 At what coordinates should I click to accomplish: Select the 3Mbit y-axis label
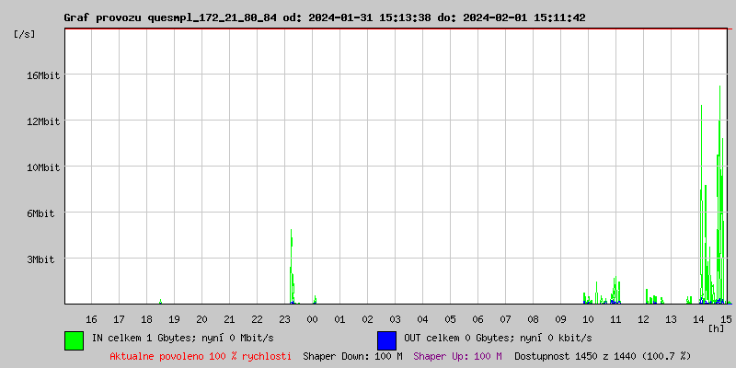click(x=40, y=259)
